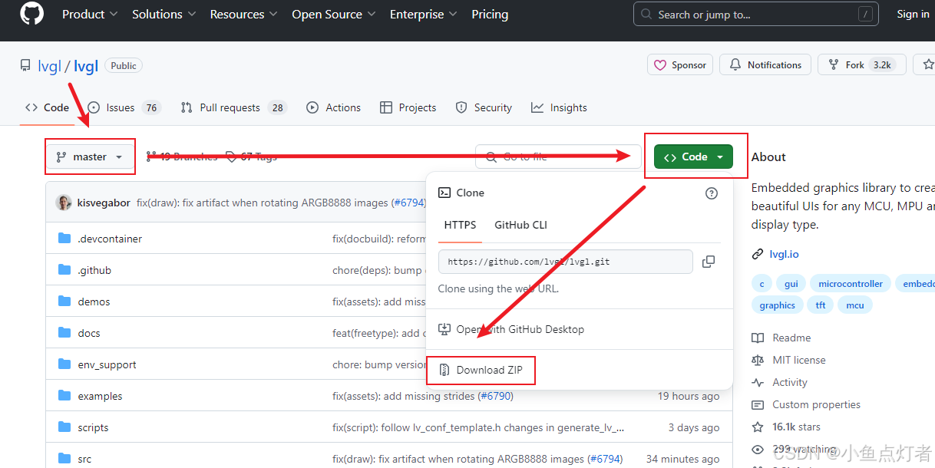
Task: Click the Sign in link
Action: 913,14
